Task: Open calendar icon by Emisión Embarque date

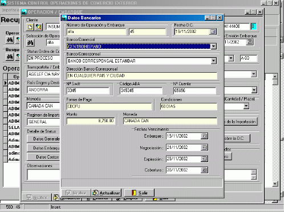Action: [x=250, y=42]
